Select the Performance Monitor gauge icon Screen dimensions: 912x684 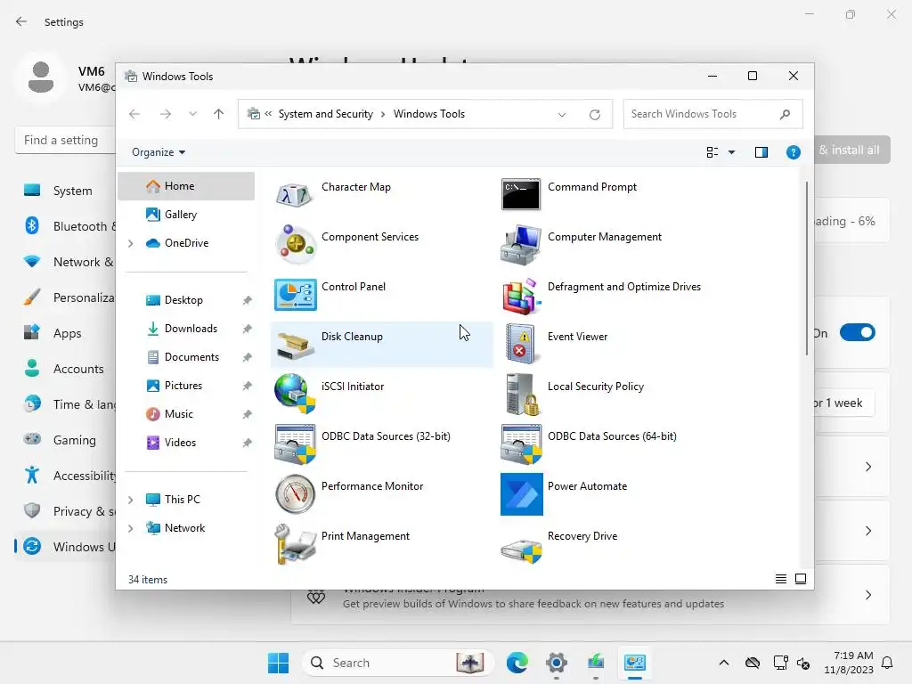(x=296, y=494)
